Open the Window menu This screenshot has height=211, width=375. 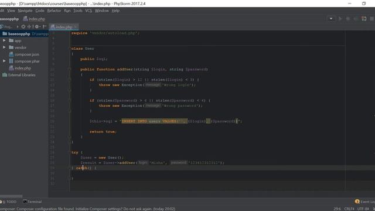click(x=101, y=11)
